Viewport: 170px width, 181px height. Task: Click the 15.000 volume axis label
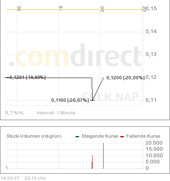pos(154,149)
